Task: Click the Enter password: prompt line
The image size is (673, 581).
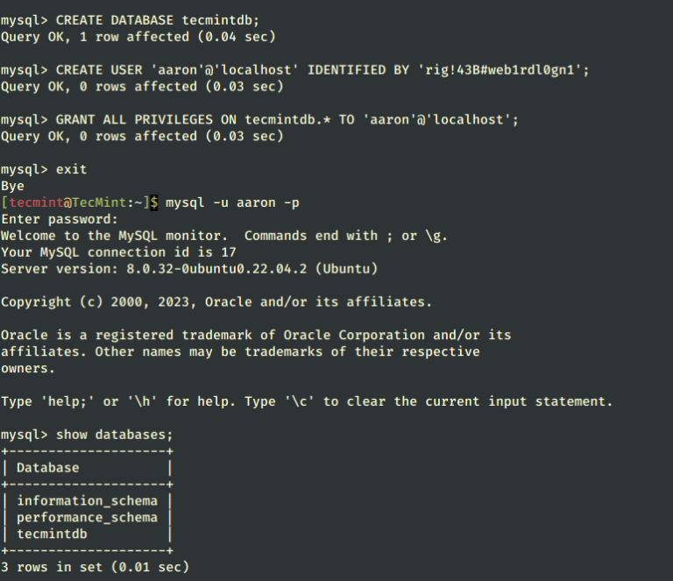Action: point(59,219)
